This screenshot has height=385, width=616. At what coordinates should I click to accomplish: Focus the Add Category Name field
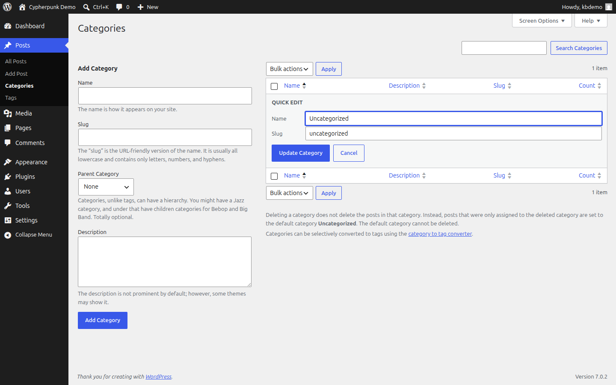click(x=165, y=96)
